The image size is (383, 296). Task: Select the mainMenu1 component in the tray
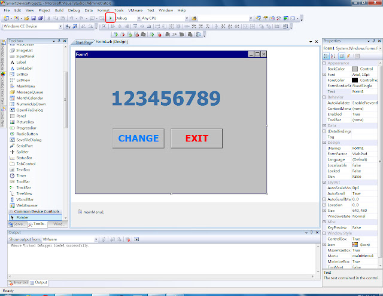click(91, 212)
